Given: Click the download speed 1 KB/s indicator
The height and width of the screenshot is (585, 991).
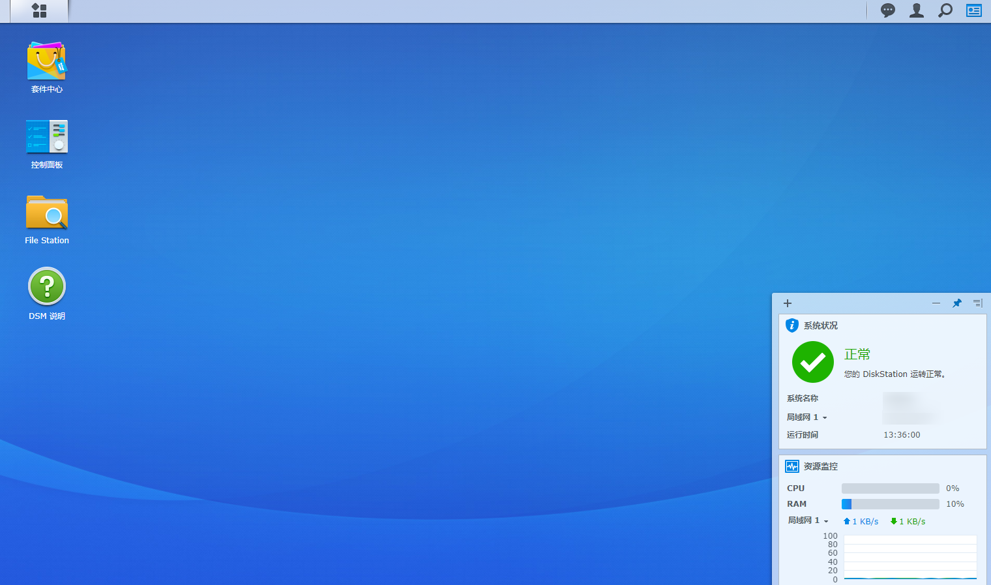Looking at the screenshot, I should pyautogui.click(x=908, y=522).
